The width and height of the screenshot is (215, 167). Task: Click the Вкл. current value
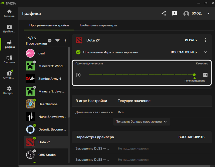121,112
